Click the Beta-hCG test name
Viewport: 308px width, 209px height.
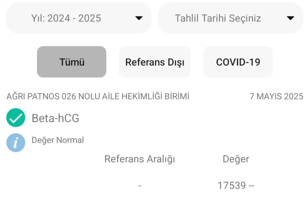pyautogui.click(x=55, y=118)
